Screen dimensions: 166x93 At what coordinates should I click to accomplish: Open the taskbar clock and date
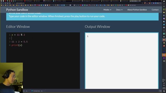tap(164, 88)
